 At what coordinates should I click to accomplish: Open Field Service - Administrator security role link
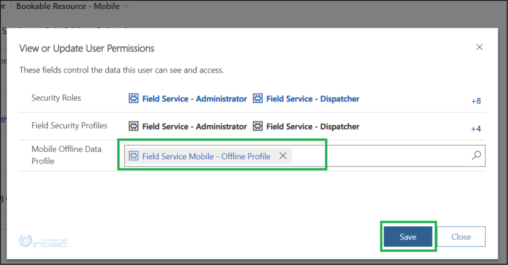tap(194, 99)
